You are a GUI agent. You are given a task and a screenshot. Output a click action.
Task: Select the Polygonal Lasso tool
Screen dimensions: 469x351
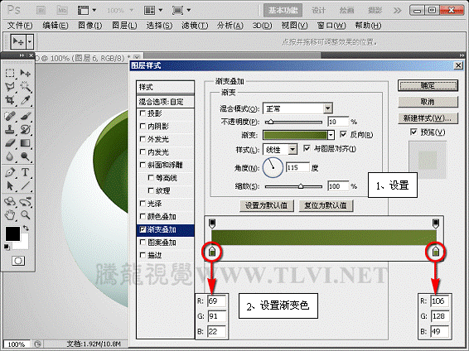[10, 86]
